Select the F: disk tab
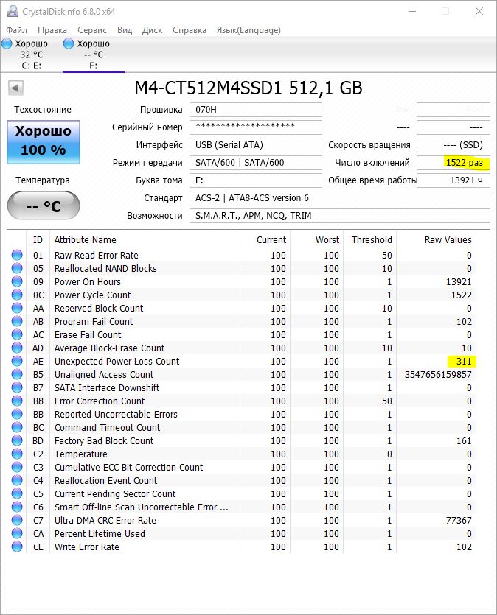This screenshot has width=497, height=615. click(x=93, y=55)
